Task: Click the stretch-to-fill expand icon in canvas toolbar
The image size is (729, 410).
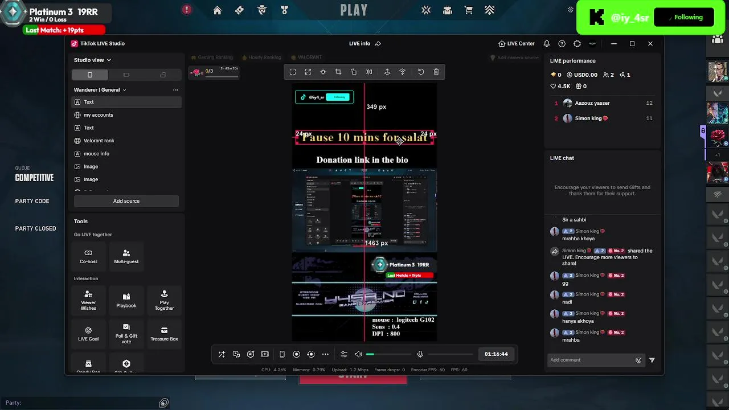Action: (x=308, y=72)
